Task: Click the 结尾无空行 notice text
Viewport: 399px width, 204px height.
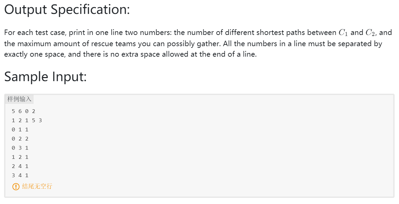Action: [x=37, y=186]
